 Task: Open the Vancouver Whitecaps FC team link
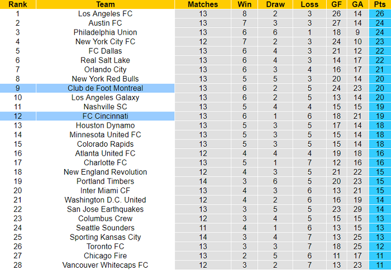(105, 265)
